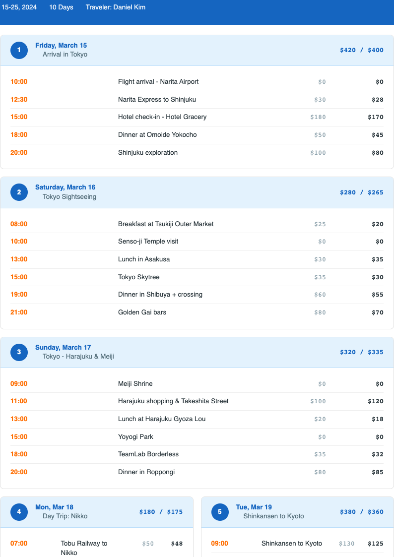394x557 pixels.
Task: Open the Traveler: Daniel Kim field
Action: (x=116, y=7)
